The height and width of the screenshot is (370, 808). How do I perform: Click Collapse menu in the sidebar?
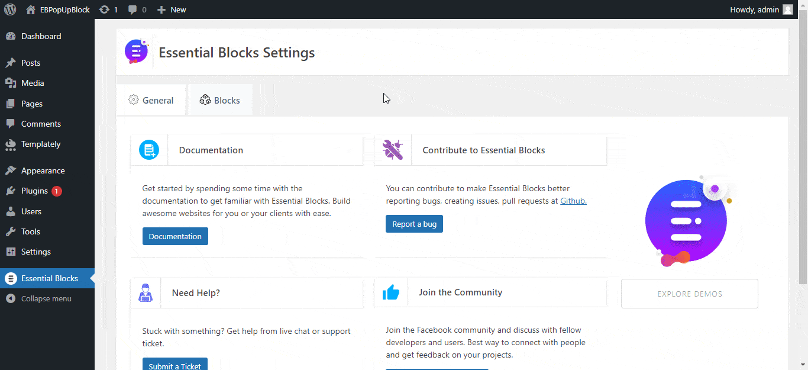tap(47, 298)
